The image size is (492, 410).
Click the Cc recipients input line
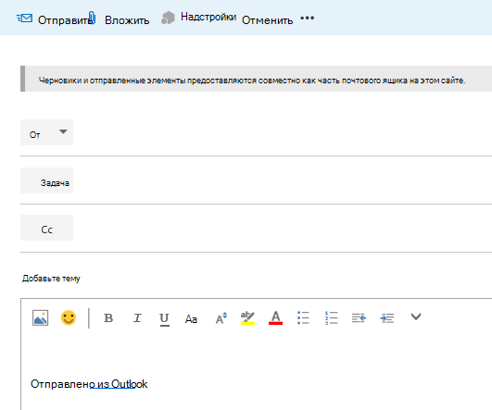(283, 228)
